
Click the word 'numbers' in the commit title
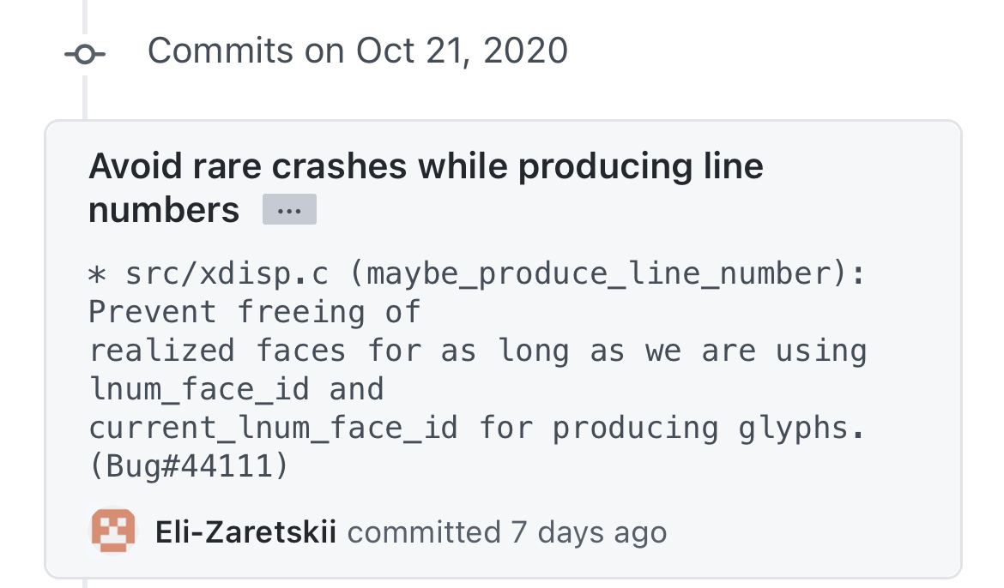pyautogui.click(x=164, y=210)
